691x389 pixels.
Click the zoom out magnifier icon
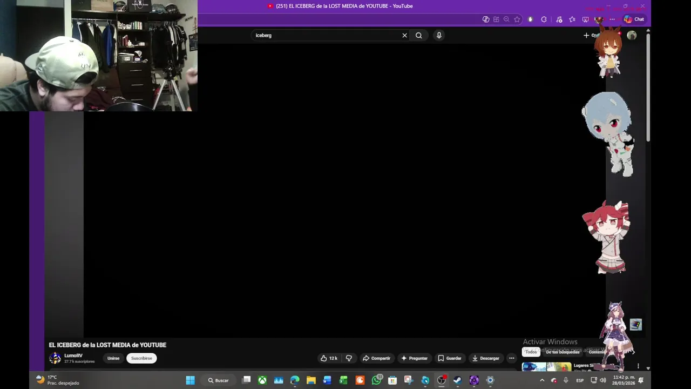coord(506,19)
